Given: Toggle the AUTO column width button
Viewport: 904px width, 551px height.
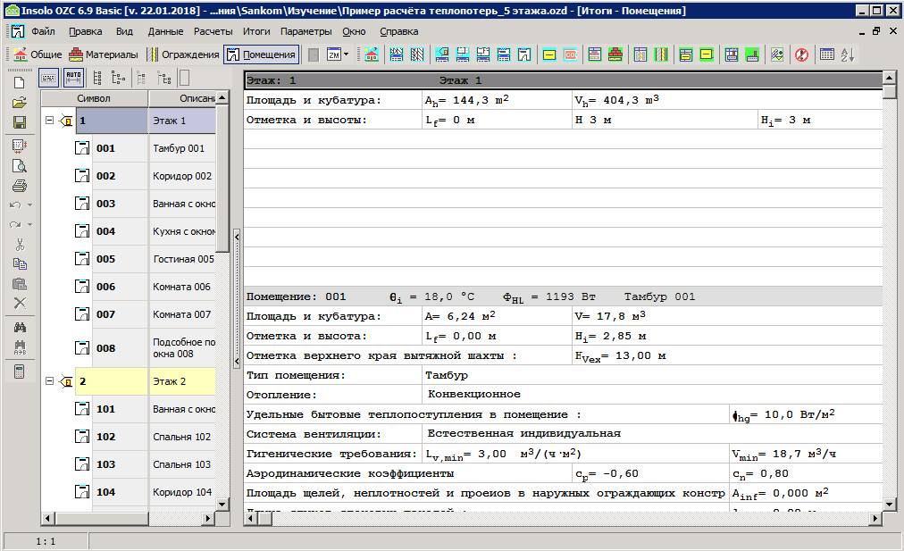Looking at the screenshot, I should [74, 78].
